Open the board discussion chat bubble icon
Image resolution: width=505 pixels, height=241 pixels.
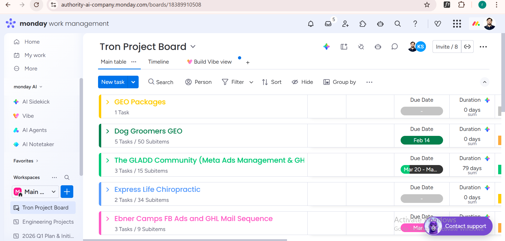pos(395,47)
